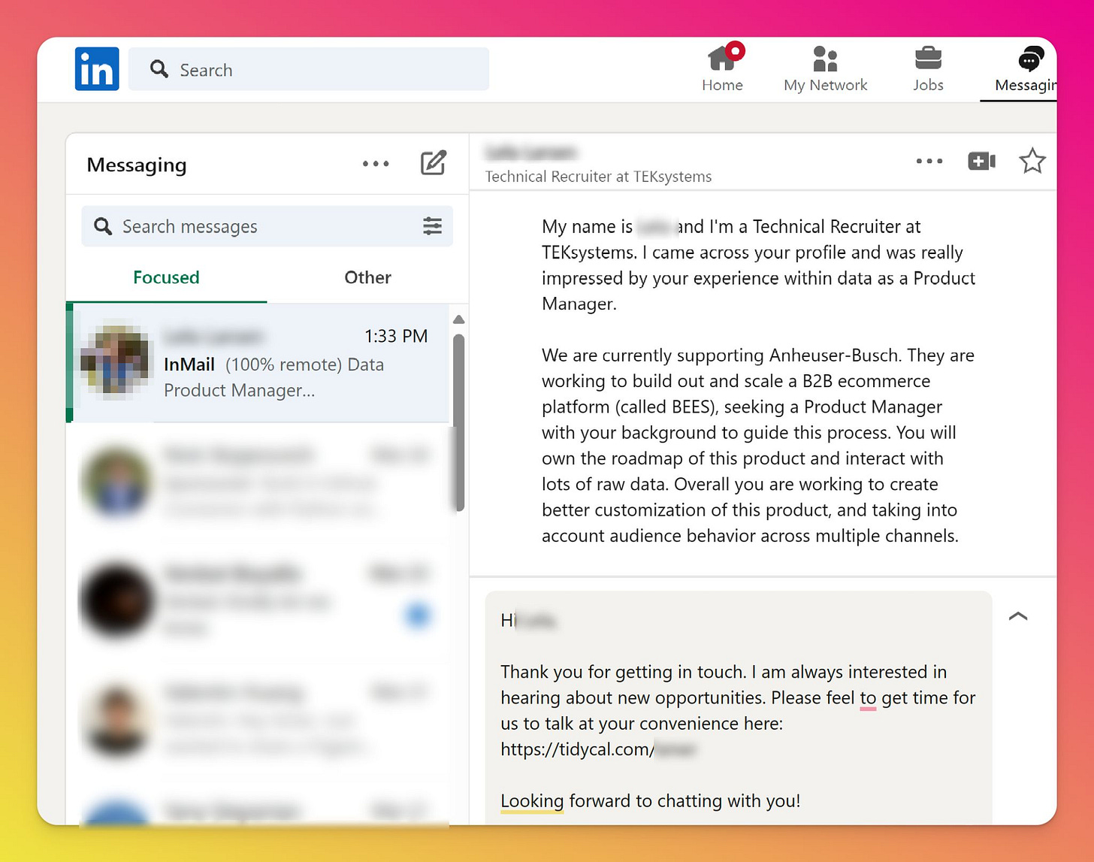Click the 1:33 PM timestamp
The height and width of the screenshot is (862, 1094).
coord(396,336)
